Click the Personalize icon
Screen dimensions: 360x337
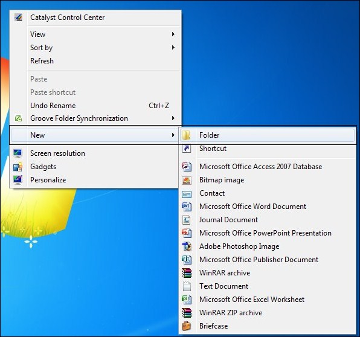(18, 180)
